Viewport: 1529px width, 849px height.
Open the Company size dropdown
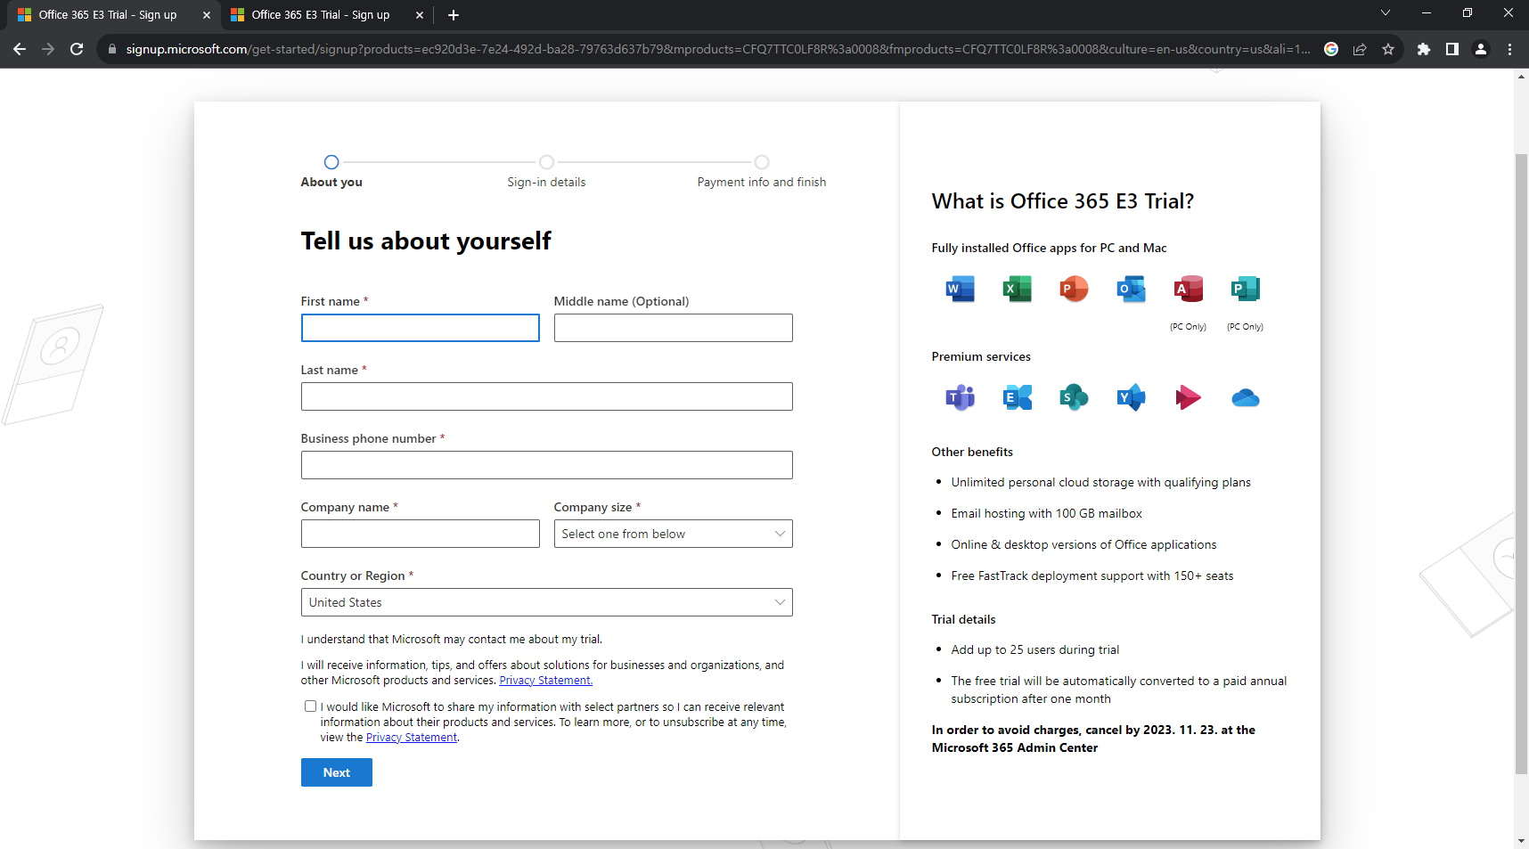[x=673, y=534]
